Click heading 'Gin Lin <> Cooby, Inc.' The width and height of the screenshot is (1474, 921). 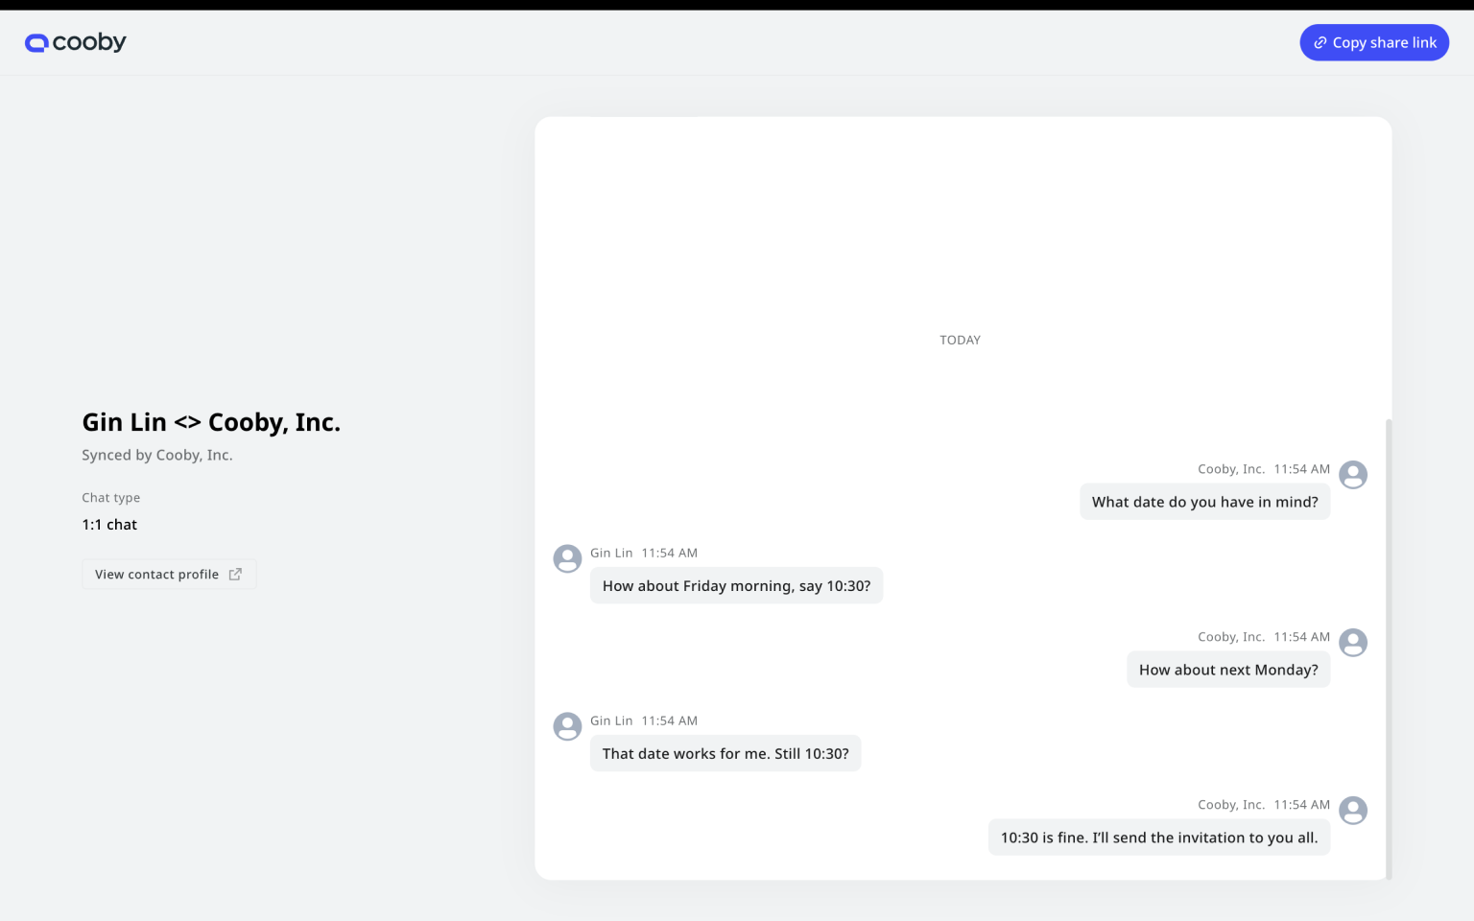[211, 422]
